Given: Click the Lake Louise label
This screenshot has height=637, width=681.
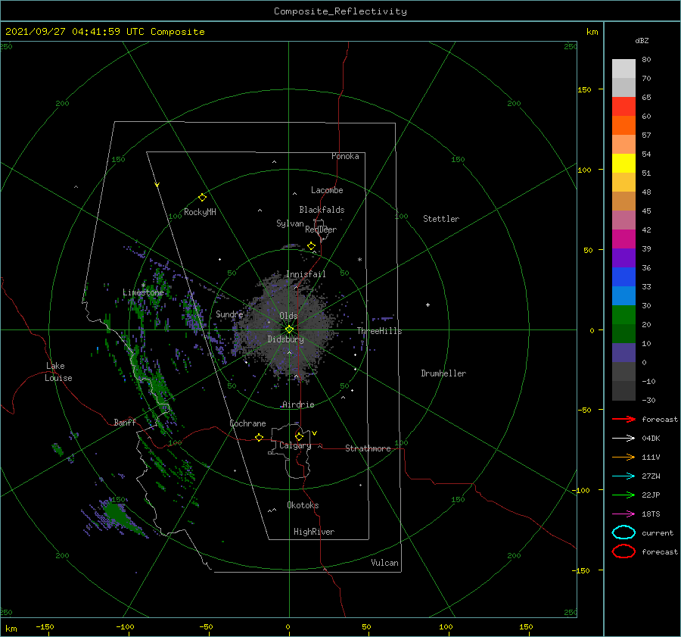Looking at the screenshot, I should (58, 372).
